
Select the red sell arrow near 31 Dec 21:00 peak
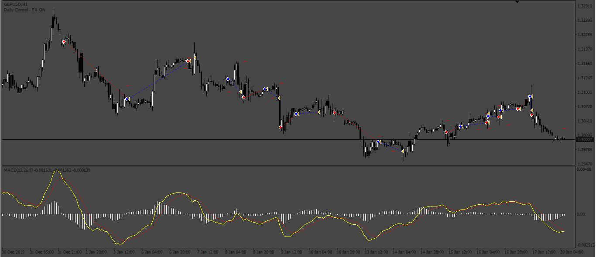[x=64, y=42]
